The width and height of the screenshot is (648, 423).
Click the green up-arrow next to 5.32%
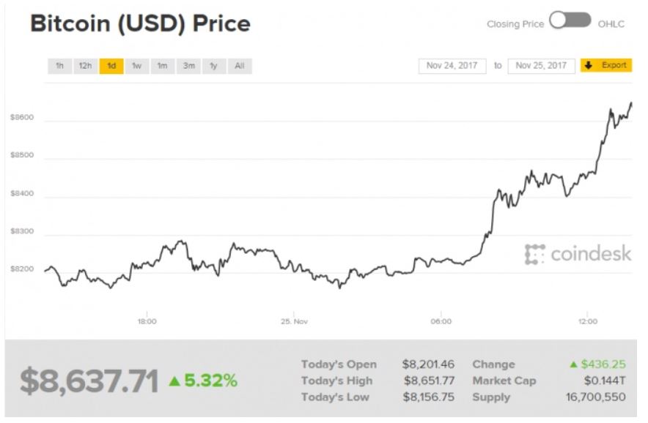[174, 381]
